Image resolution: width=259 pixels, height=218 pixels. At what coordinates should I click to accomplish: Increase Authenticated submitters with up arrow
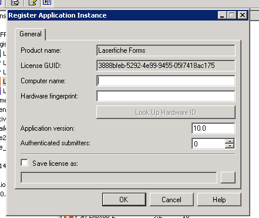pyautogui.click(x=230, y=141)
